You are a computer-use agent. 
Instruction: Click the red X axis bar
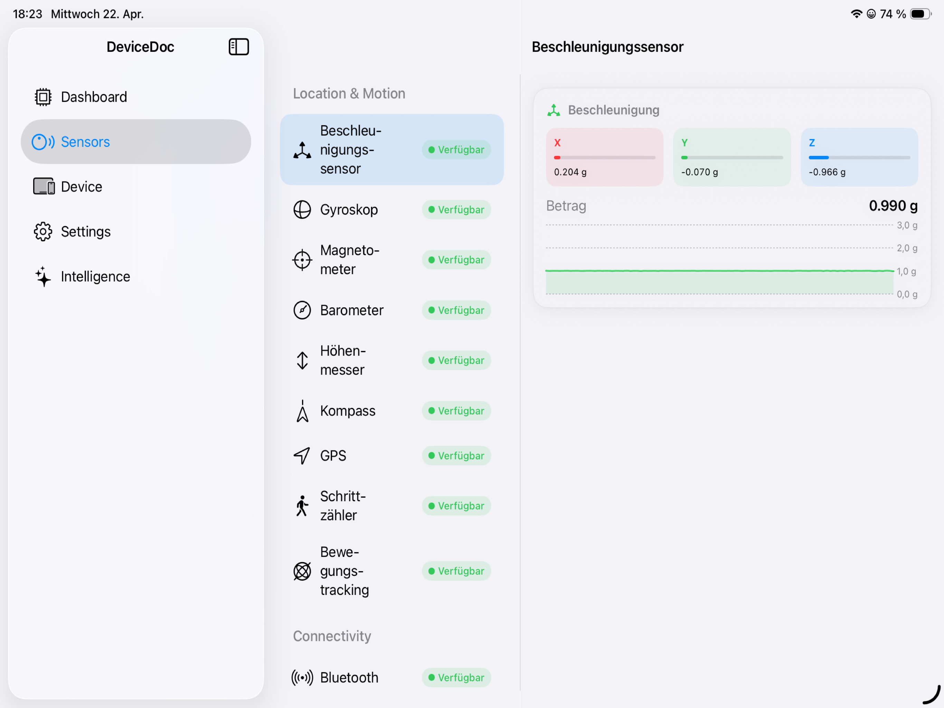coord(604,158)
